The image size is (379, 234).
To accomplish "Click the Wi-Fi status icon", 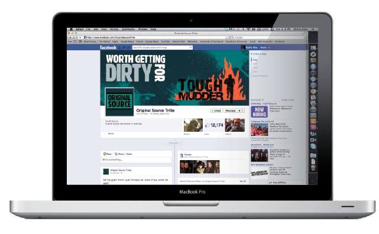I will click(x=248, y=29).
